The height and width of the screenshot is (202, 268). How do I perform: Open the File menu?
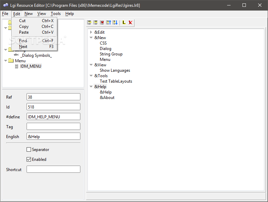point(5,14)
